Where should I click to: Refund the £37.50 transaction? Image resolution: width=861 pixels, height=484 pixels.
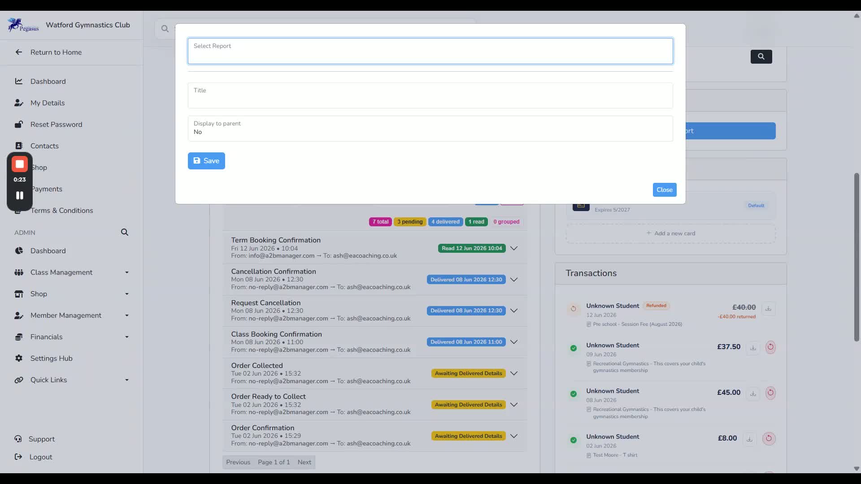point(770,347)
